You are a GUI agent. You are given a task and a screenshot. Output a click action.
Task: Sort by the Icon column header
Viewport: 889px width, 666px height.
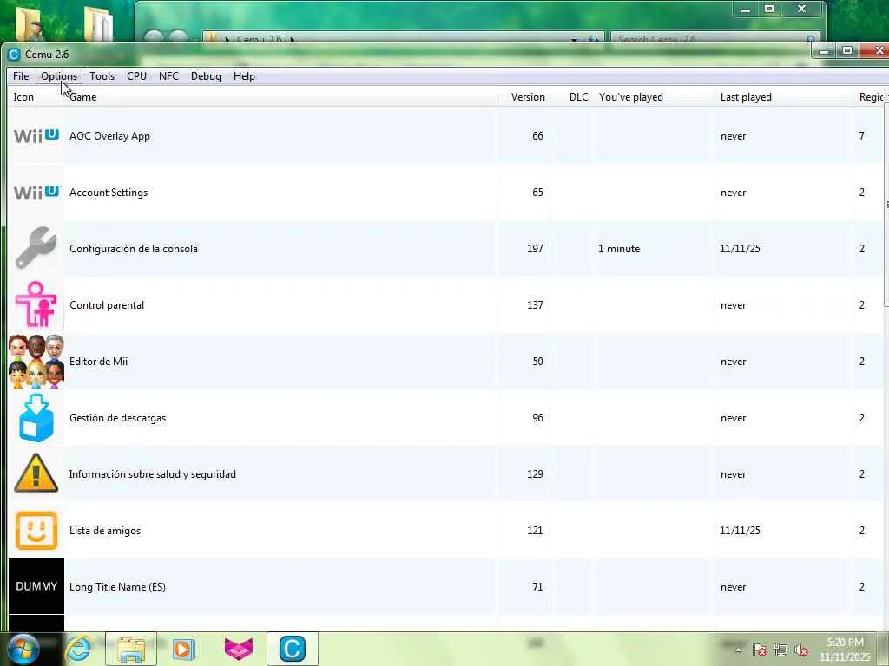pos(35,97)
